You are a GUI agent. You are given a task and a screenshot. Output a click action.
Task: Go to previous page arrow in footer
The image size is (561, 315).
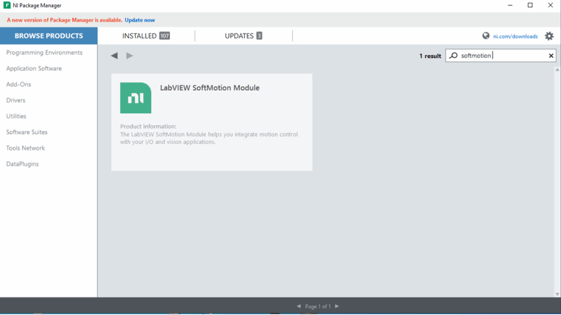click(299, 306)
